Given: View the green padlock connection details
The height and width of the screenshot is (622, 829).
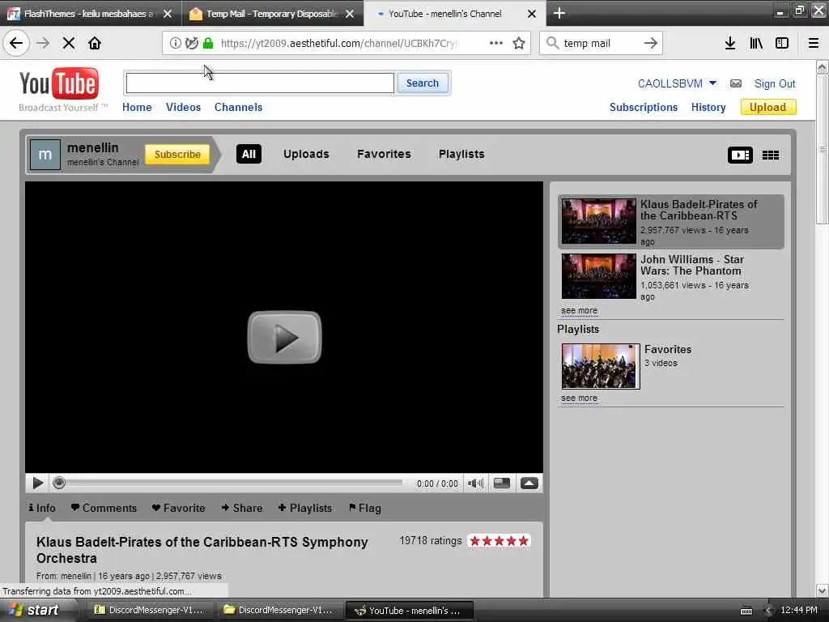Looking at the screenshot, I should tap(208, 43).
